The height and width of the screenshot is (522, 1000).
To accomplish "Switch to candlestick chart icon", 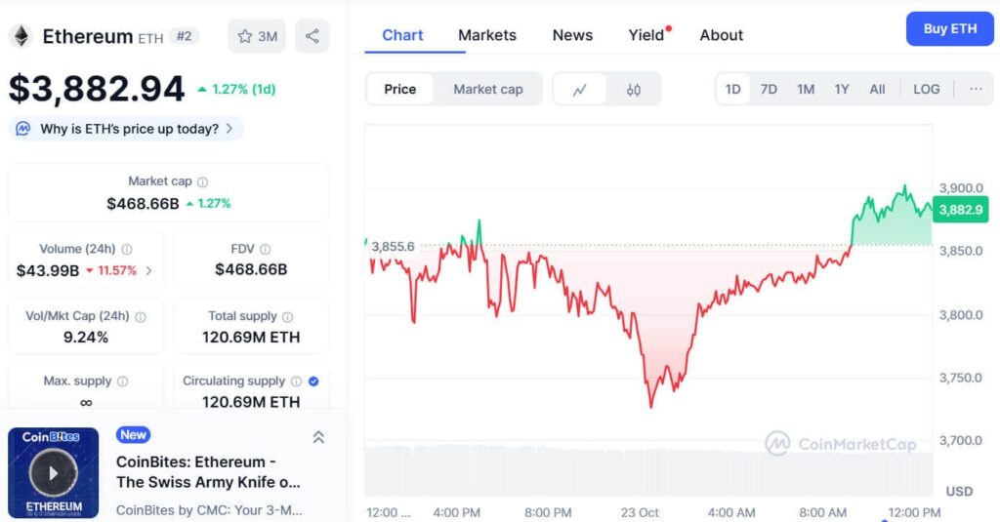I will [634, 90].
